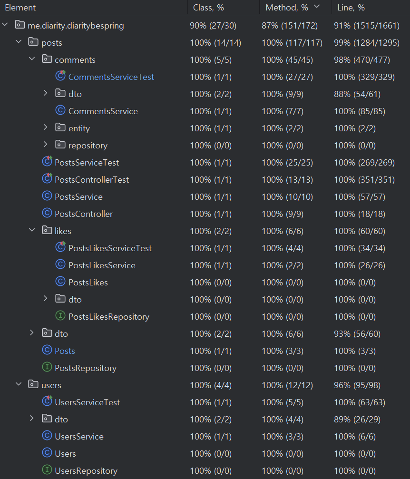Image resolution: width=410 pixels, height=479 pixels.
Task: Collapse the users package node
Action: coord(19,384)
